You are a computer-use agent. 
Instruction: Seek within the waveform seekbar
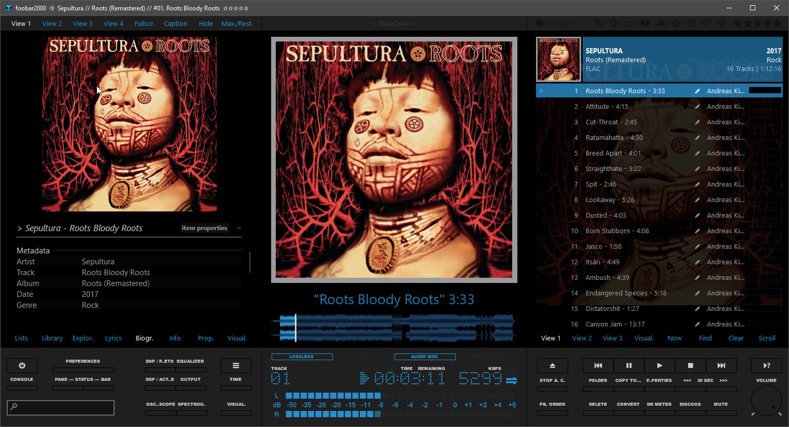[x=394, y=328]
